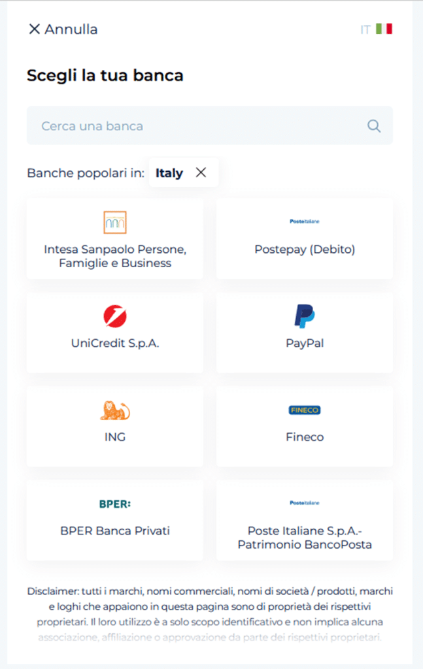423x669 pixels.
Task: Click the UniCredit red logo icon
Action: (115, 316)
